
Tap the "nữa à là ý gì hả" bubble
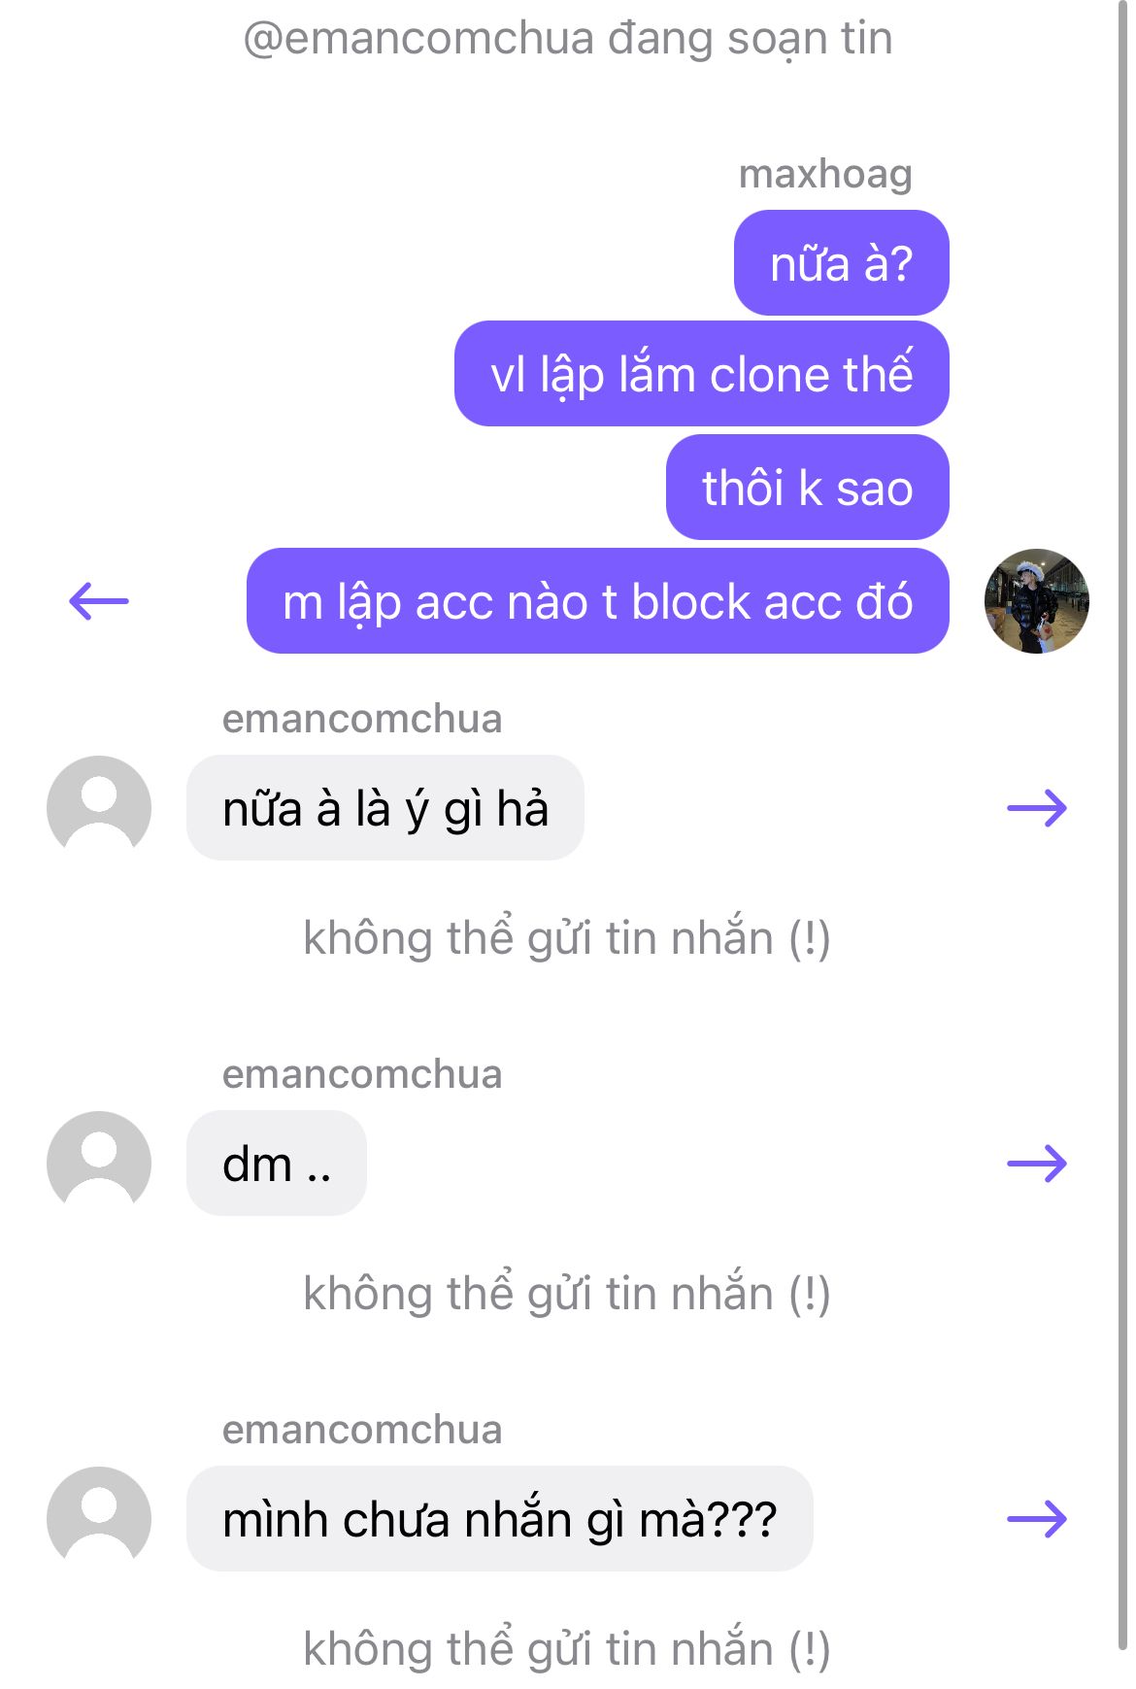[x=385, y=808]
